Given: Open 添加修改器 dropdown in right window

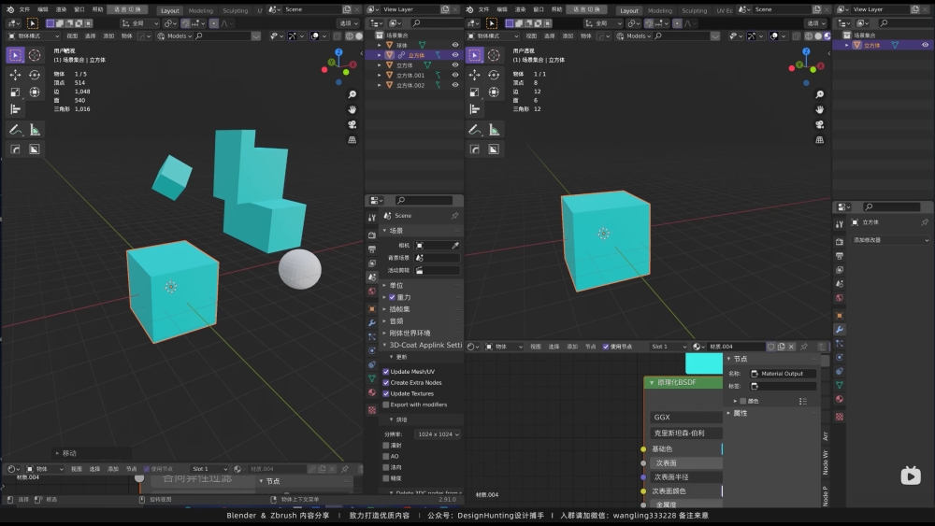Looking at the screenshot, I should (890, 240).
